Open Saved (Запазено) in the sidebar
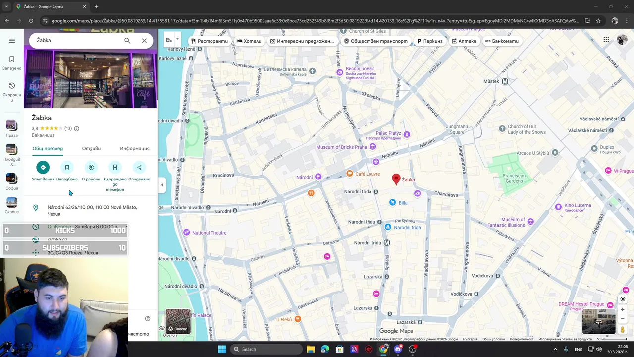Screen dimensions: 634x357 (x=12, y=63)
